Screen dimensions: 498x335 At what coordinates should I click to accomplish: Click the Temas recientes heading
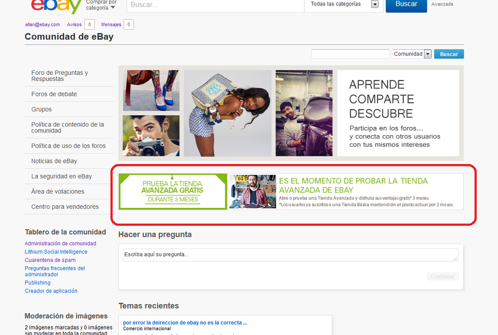point(149,306)
